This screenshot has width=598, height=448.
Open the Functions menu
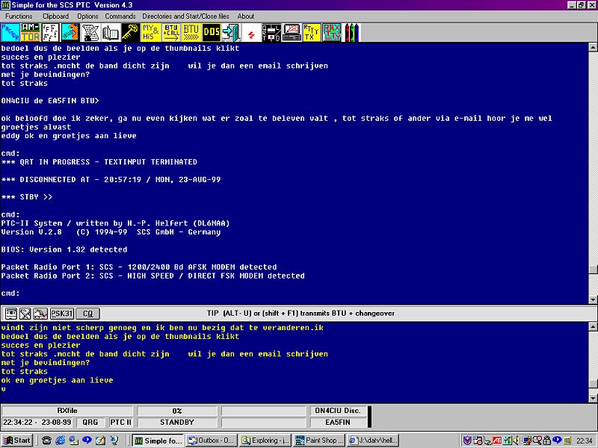pyautogui.click(x=19, y=16)
